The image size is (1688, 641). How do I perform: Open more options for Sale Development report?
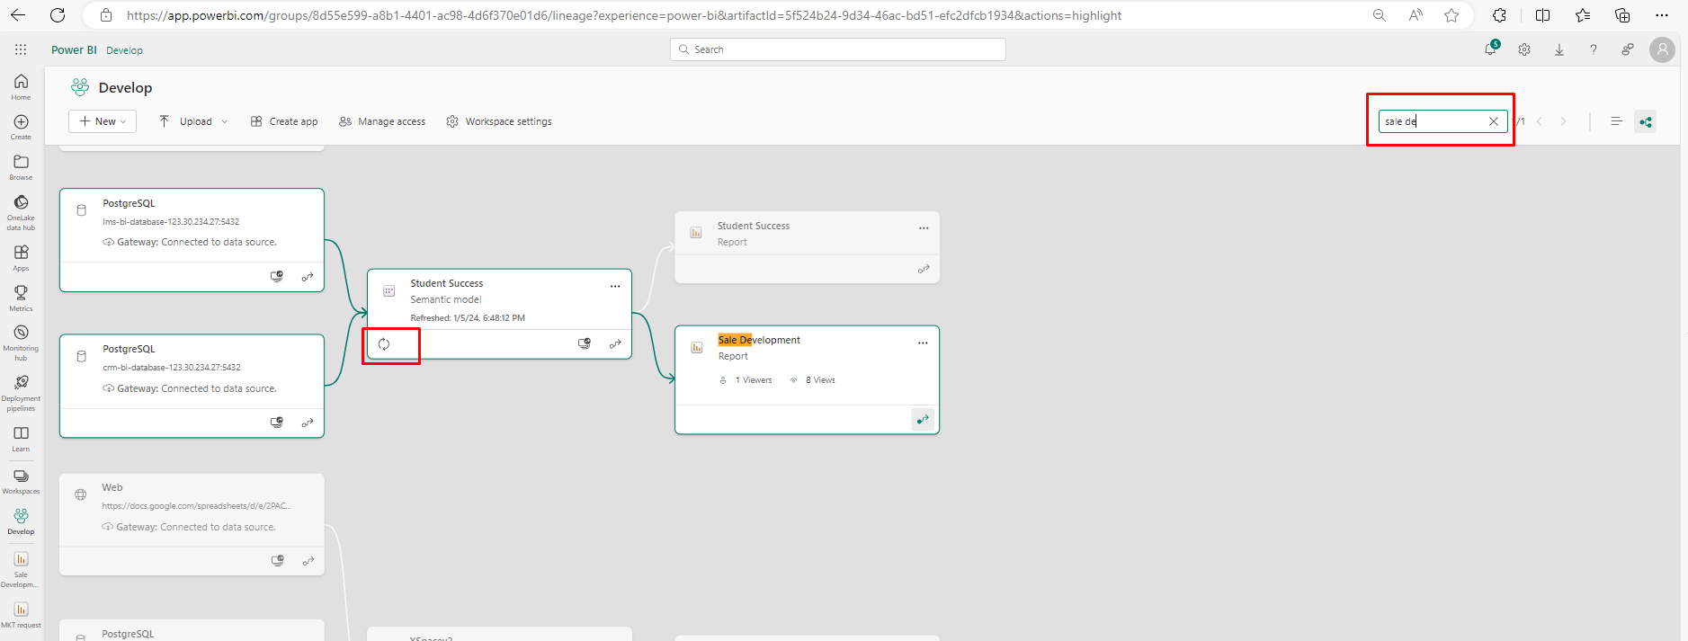pos(923,343)
